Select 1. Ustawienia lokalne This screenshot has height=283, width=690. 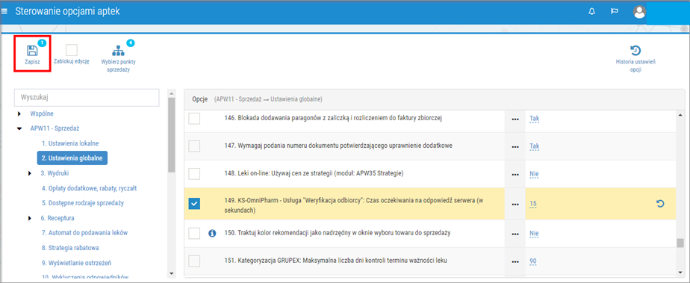tap(70, 143)
